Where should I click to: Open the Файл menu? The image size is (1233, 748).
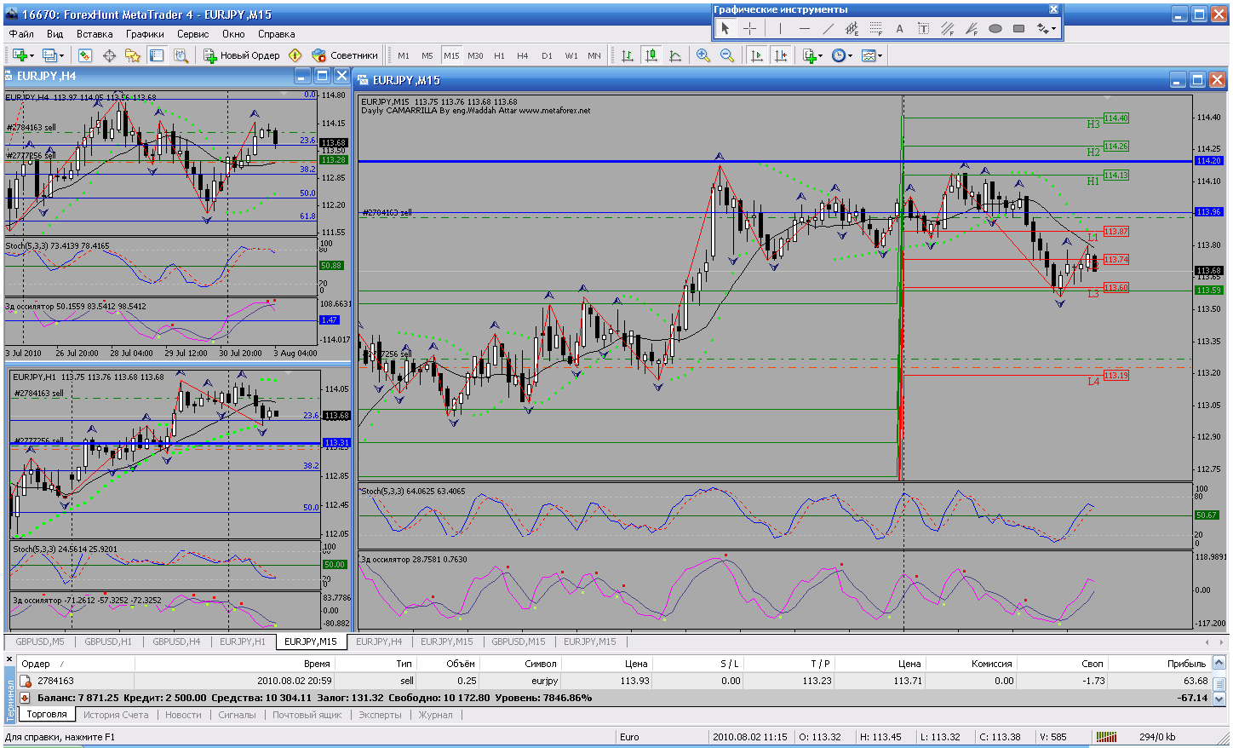(x=21, y=34)
